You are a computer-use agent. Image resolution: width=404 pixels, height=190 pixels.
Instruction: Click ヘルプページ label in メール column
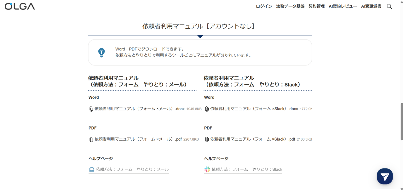coord(101,159)
